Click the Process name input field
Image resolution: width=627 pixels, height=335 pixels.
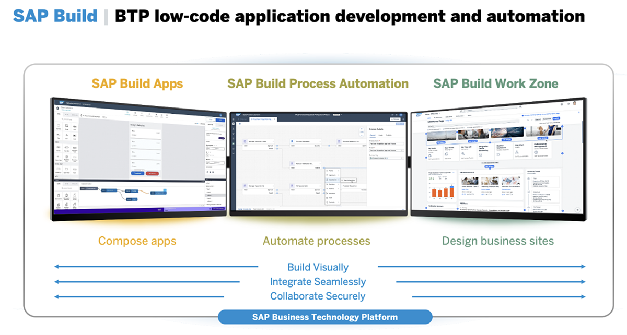[387, 143]
